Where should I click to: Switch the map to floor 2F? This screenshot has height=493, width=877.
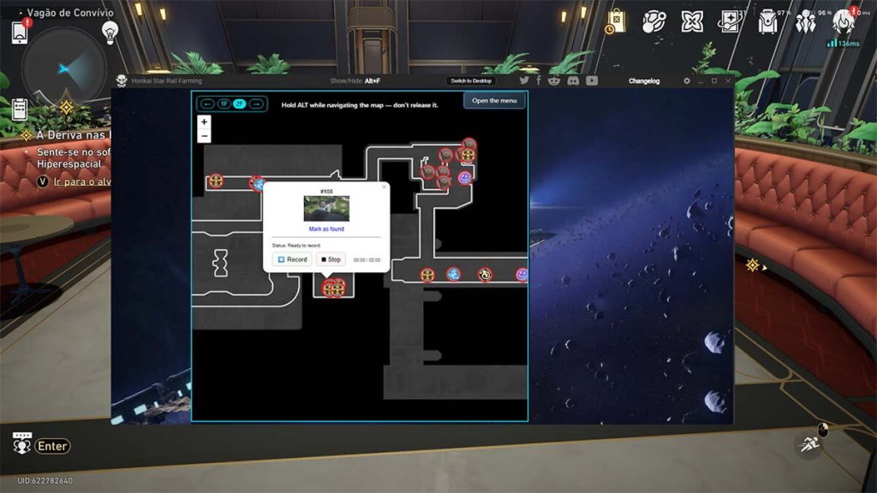click(240, 104)
